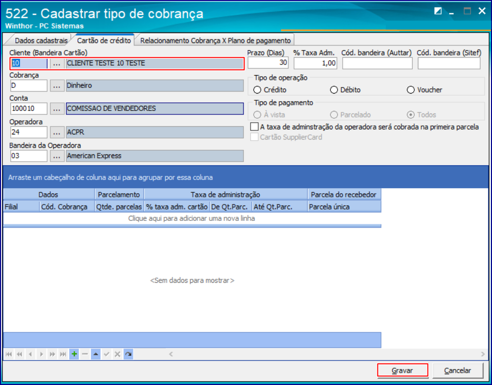Click the Cód. bandeira (Sitef) field
The width and height of the screenshot is (492, 385).
tap(449, 63)
